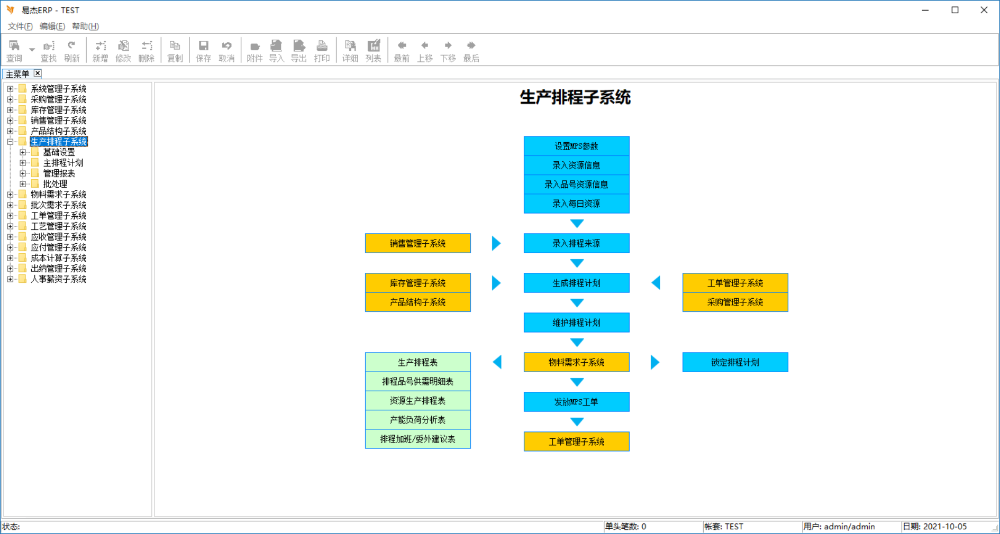This screenshot has height=534, width=1000.
Task: Open 录入品号资源信息 flowchart button
Action: (577, 185)
